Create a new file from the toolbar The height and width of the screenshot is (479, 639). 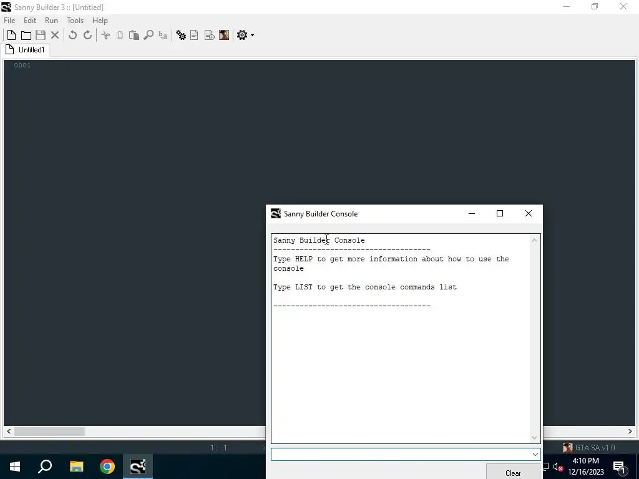point(11,35)
